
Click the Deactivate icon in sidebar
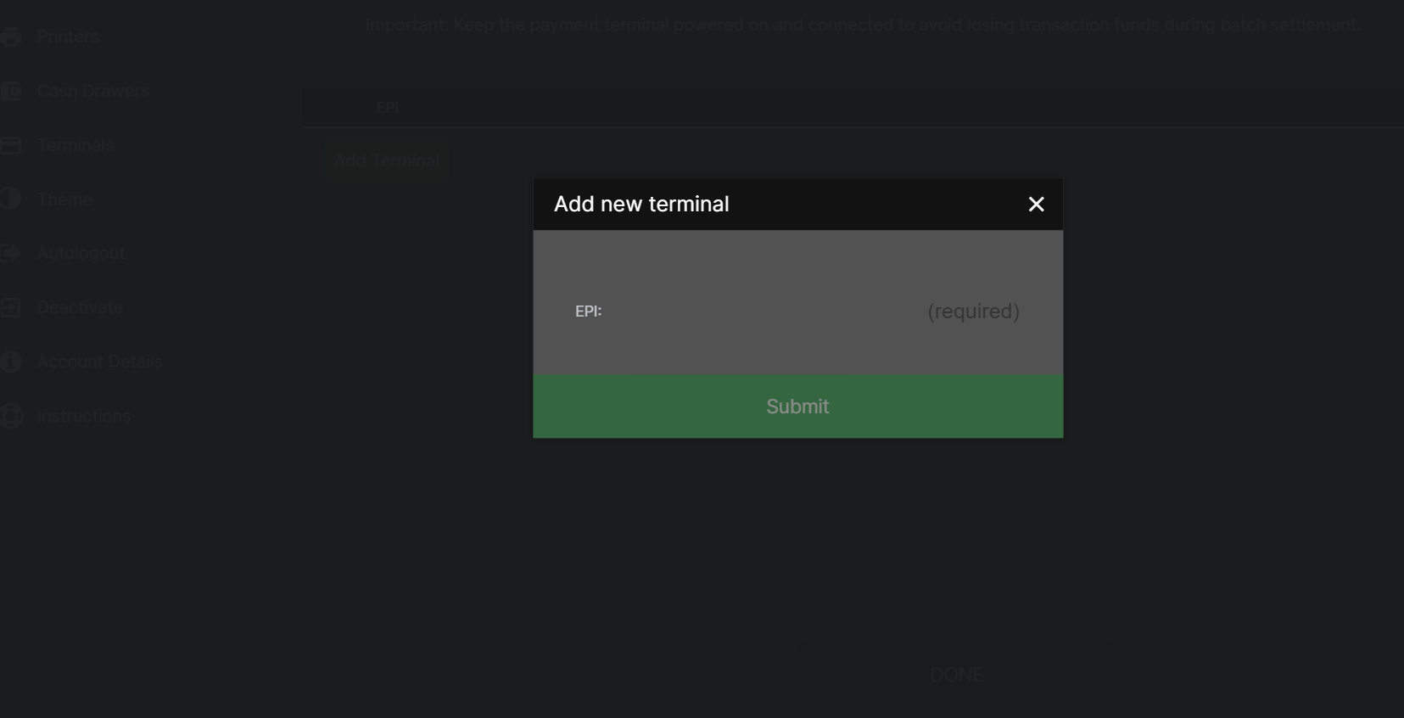coord(10,307)
